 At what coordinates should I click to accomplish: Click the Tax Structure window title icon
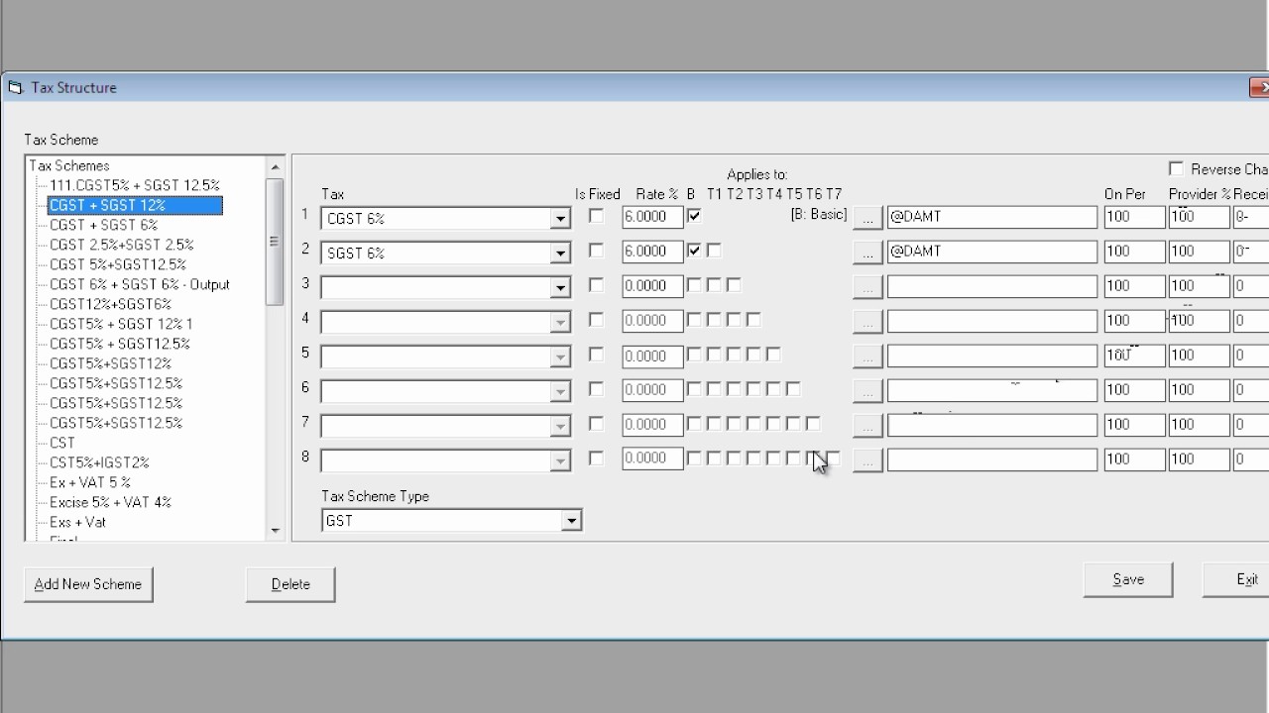15,87
